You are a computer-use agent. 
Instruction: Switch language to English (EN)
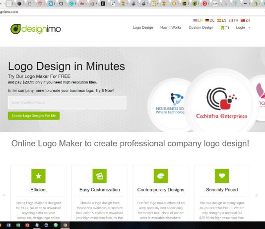pos(198,20)
